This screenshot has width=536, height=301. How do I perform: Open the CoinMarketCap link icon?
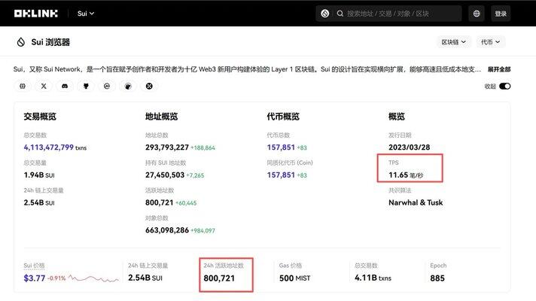pyautogui.click(x=107, y=86)
